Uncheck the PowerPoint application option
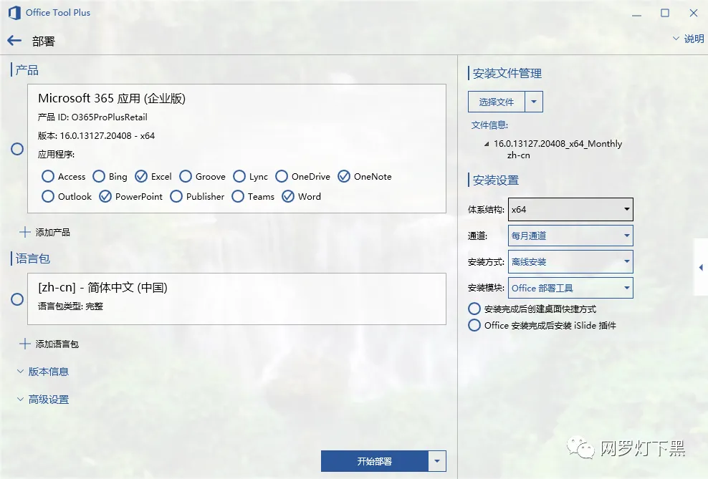708x479 pixels. click(x=105, y=197)
